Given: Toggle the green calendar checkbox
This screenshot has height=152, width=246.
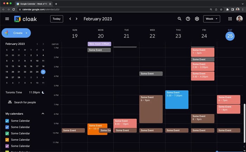Looking at the screenshot, I should click(7, 133).
